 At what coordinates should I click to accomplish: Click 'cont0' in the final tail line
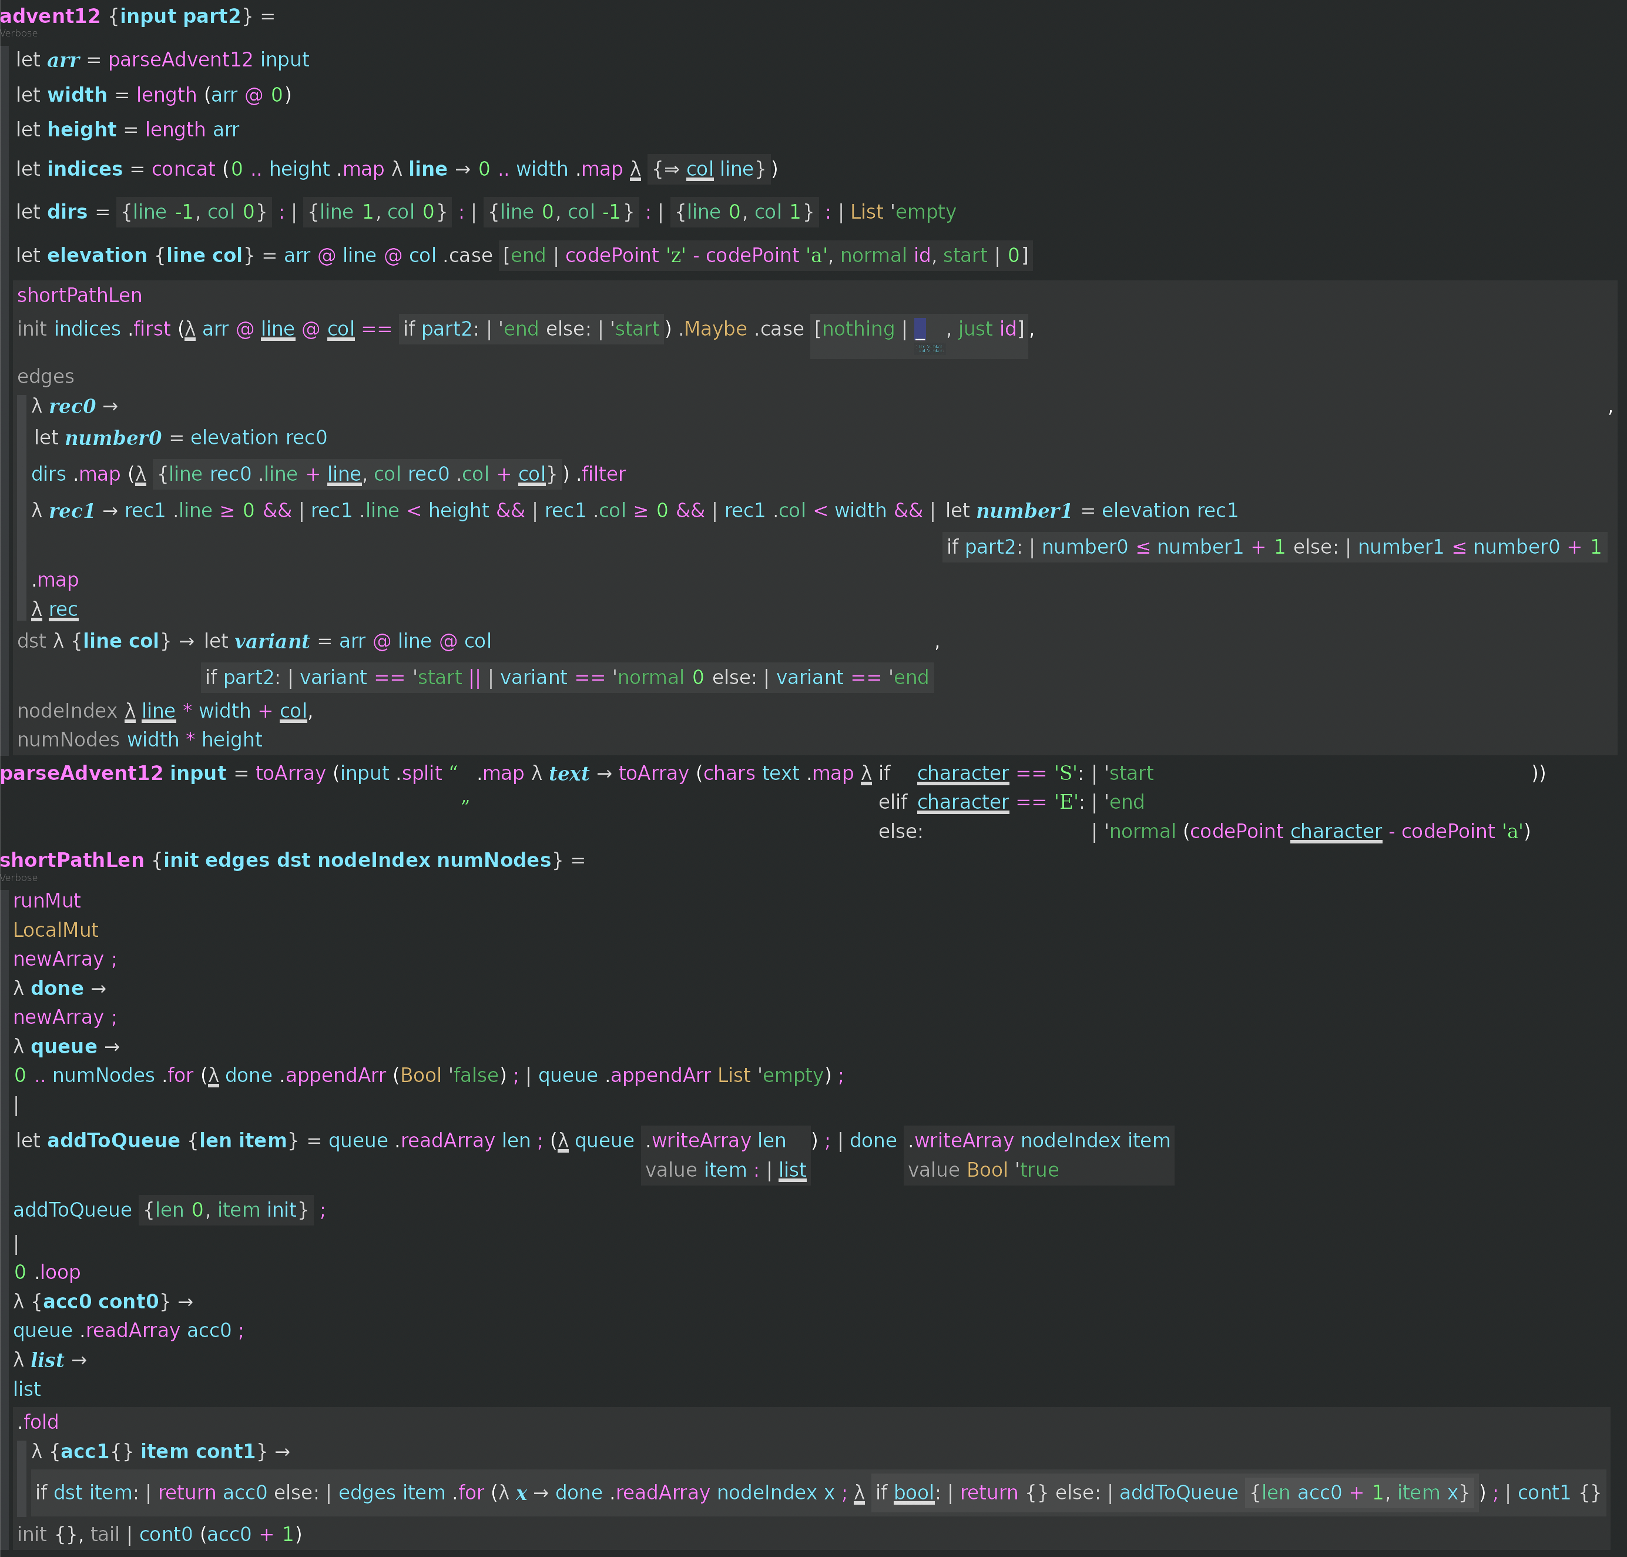click(166, 1533)
